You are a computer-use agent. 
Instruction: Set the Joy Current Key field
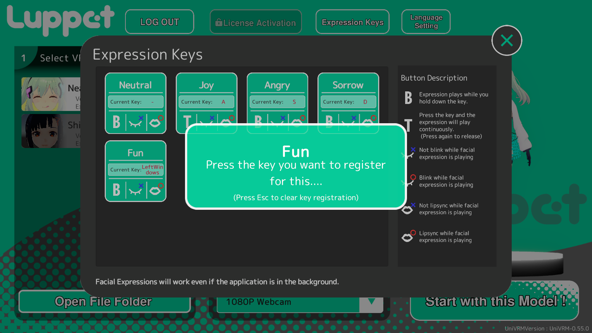point(206,102)
